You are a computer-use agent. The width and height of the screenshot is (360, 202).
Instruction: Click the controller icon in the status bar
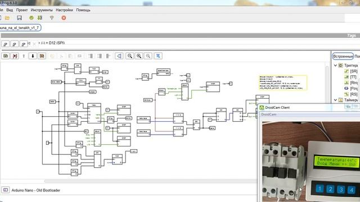click(6, 190)
